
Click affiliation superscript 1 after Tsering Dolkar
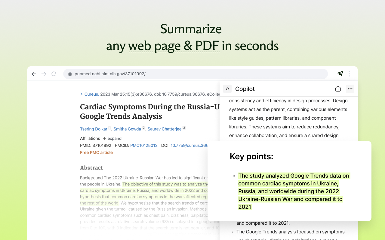[x=110, y=128]
